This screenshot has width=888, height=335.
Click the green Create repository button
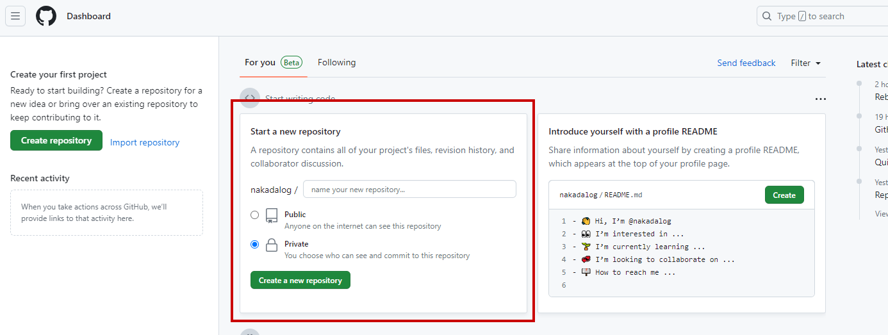(x=56, y=141)
